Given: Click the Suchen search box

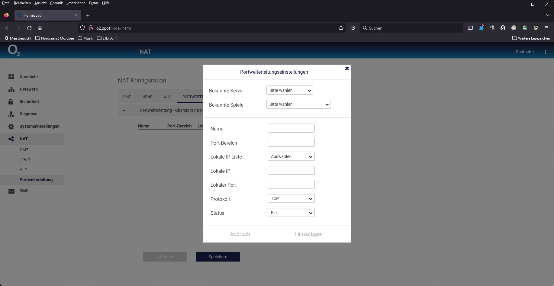Looking at the screenshot, I should point(411,28).
